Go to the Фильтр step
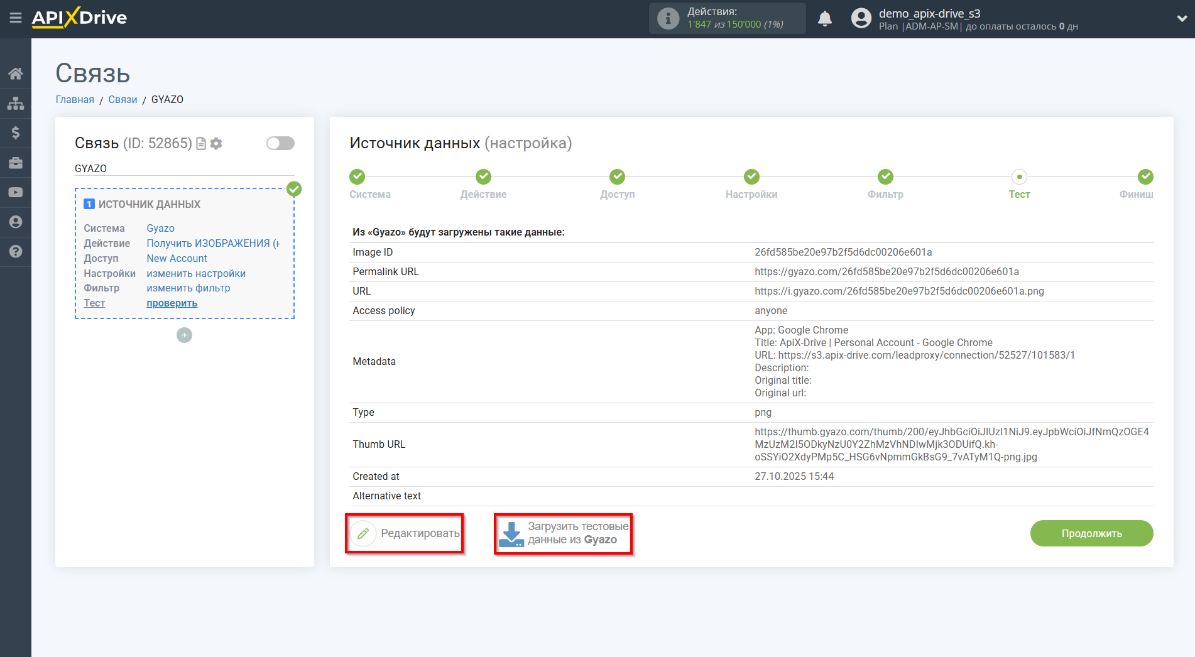This screenshot has width=1195, height=657. point(885,177)
